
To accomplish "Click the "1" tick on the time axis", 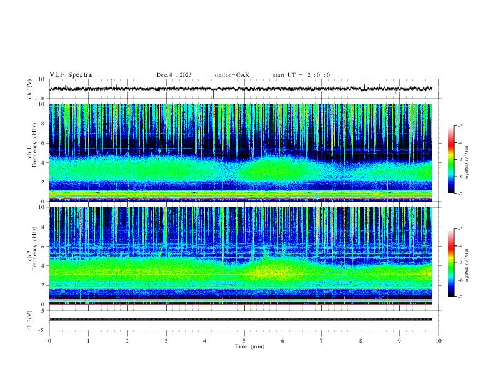I will tap(88, 341).
